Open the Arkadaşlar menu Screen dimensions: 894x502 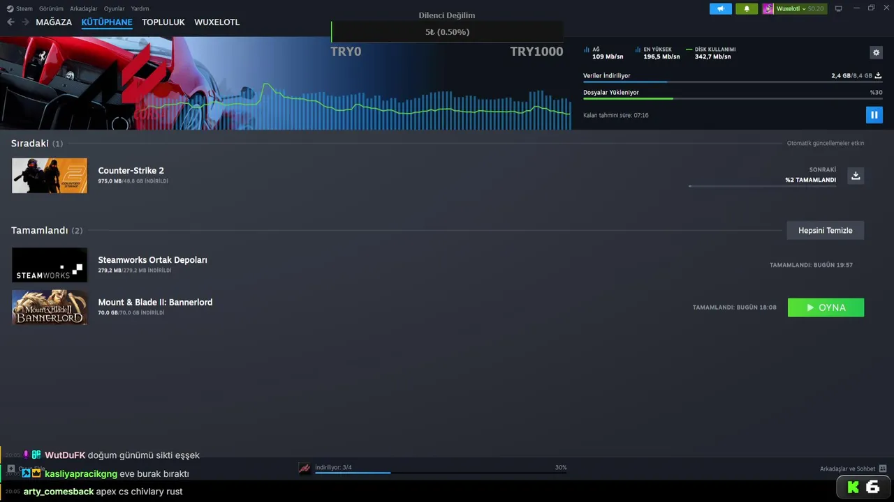pos(84,9)
